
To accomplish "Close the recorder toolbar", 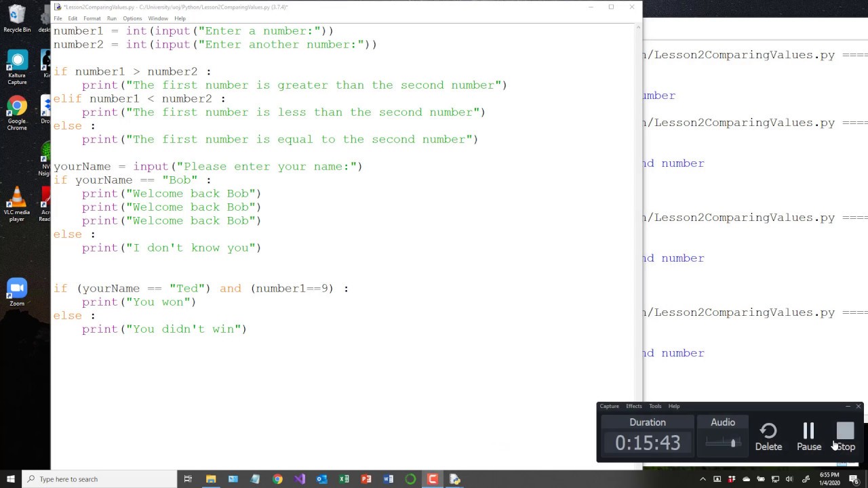I will click(x=859, y=406).
